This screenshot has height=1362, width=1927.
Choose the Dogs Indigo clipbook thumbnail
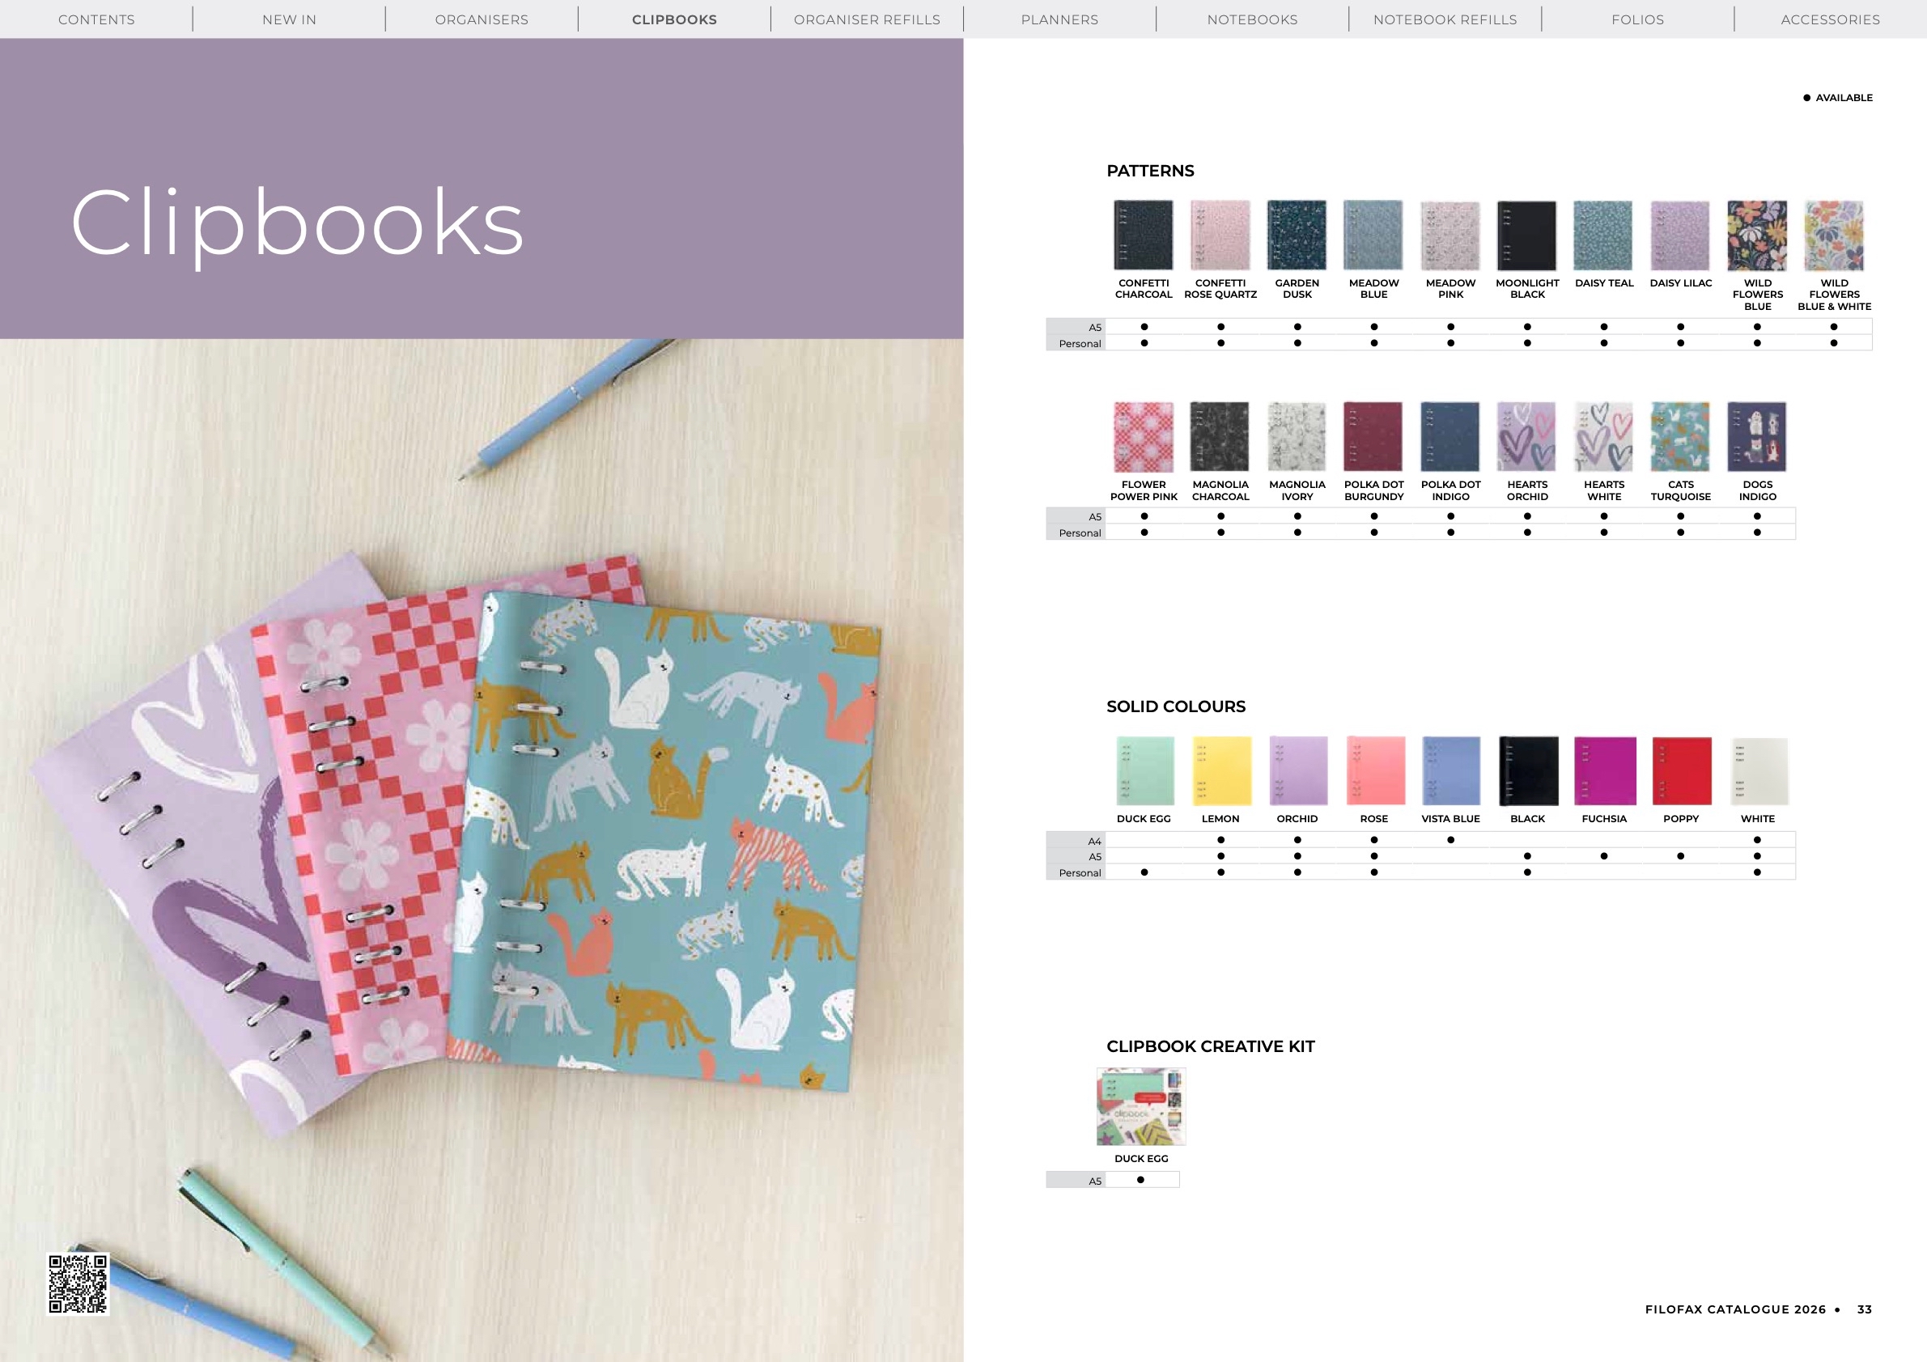[x=1756, y=436]
